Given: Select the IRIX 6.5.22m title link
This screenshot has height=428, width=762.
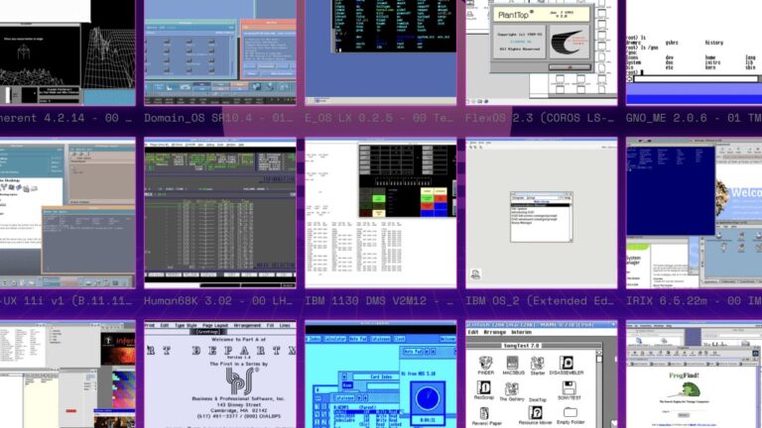Looking at the screenshot, I should click(694, 301).
